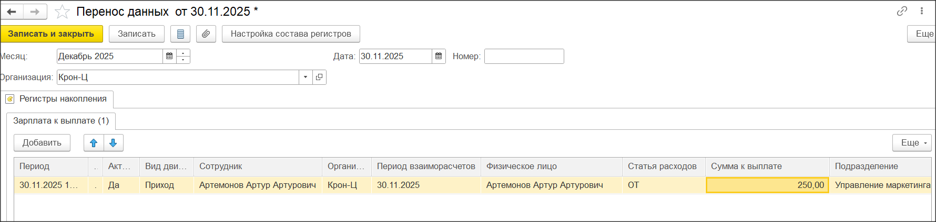This screenshot has width=936, height=222.
Task: Select the Зарплата к выплате (1) tab
Action: (61, 121)
